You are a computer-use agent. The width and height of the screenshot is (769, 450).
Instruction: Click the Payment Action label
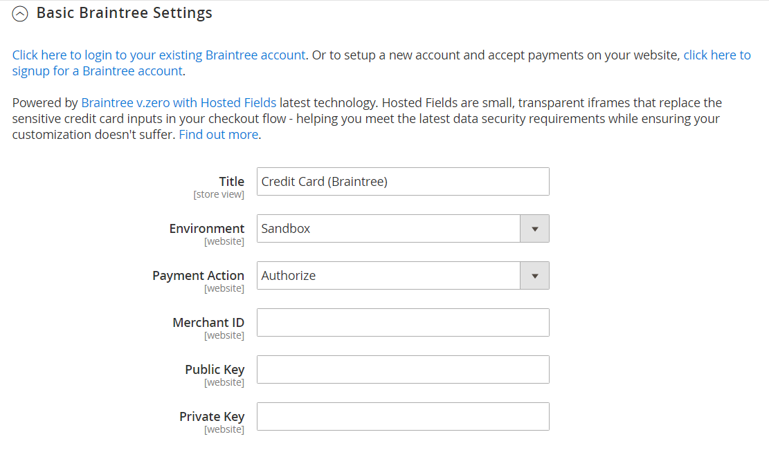pos(198,276)
